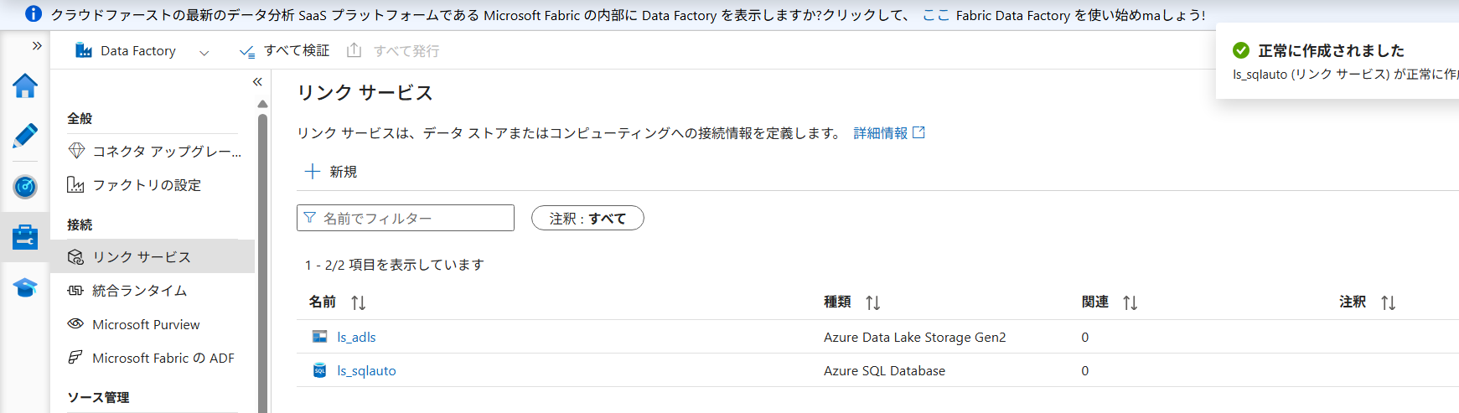
Task: Open the Home icon in left rail
Action: point(25,86)
